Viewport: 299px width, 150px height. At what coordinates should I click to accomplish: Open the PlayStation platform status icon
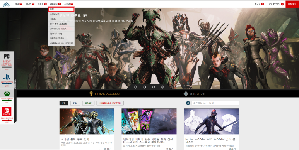tap(7, 77)
